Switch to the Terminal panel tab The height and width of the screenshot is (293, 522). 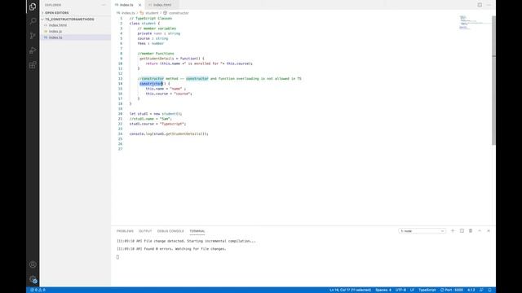197,231
